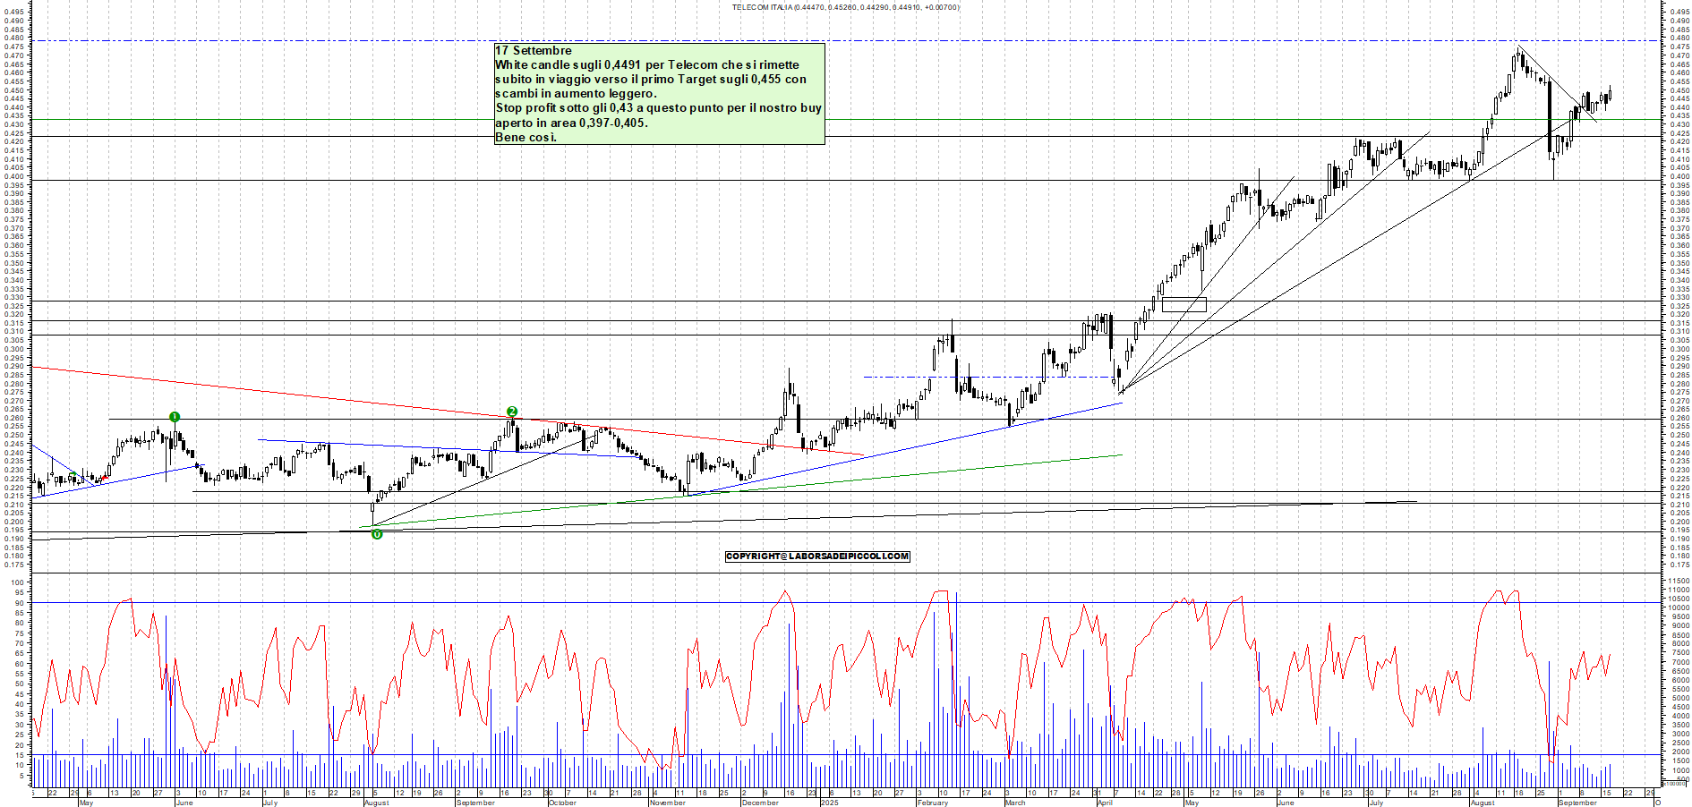
Task: Click the line starting "White candle sugli 0,4491"
Action: click(647, 65)
